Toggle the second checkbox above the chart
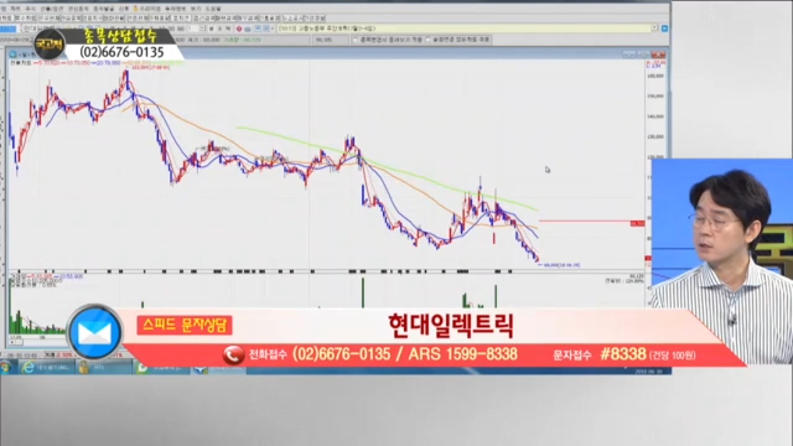Viewport: 793px width, 446px height. [x=427, y=39]
